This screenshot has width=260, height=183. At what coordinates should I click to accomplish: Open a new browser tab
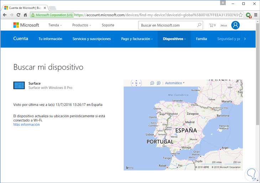pos(52,8)
